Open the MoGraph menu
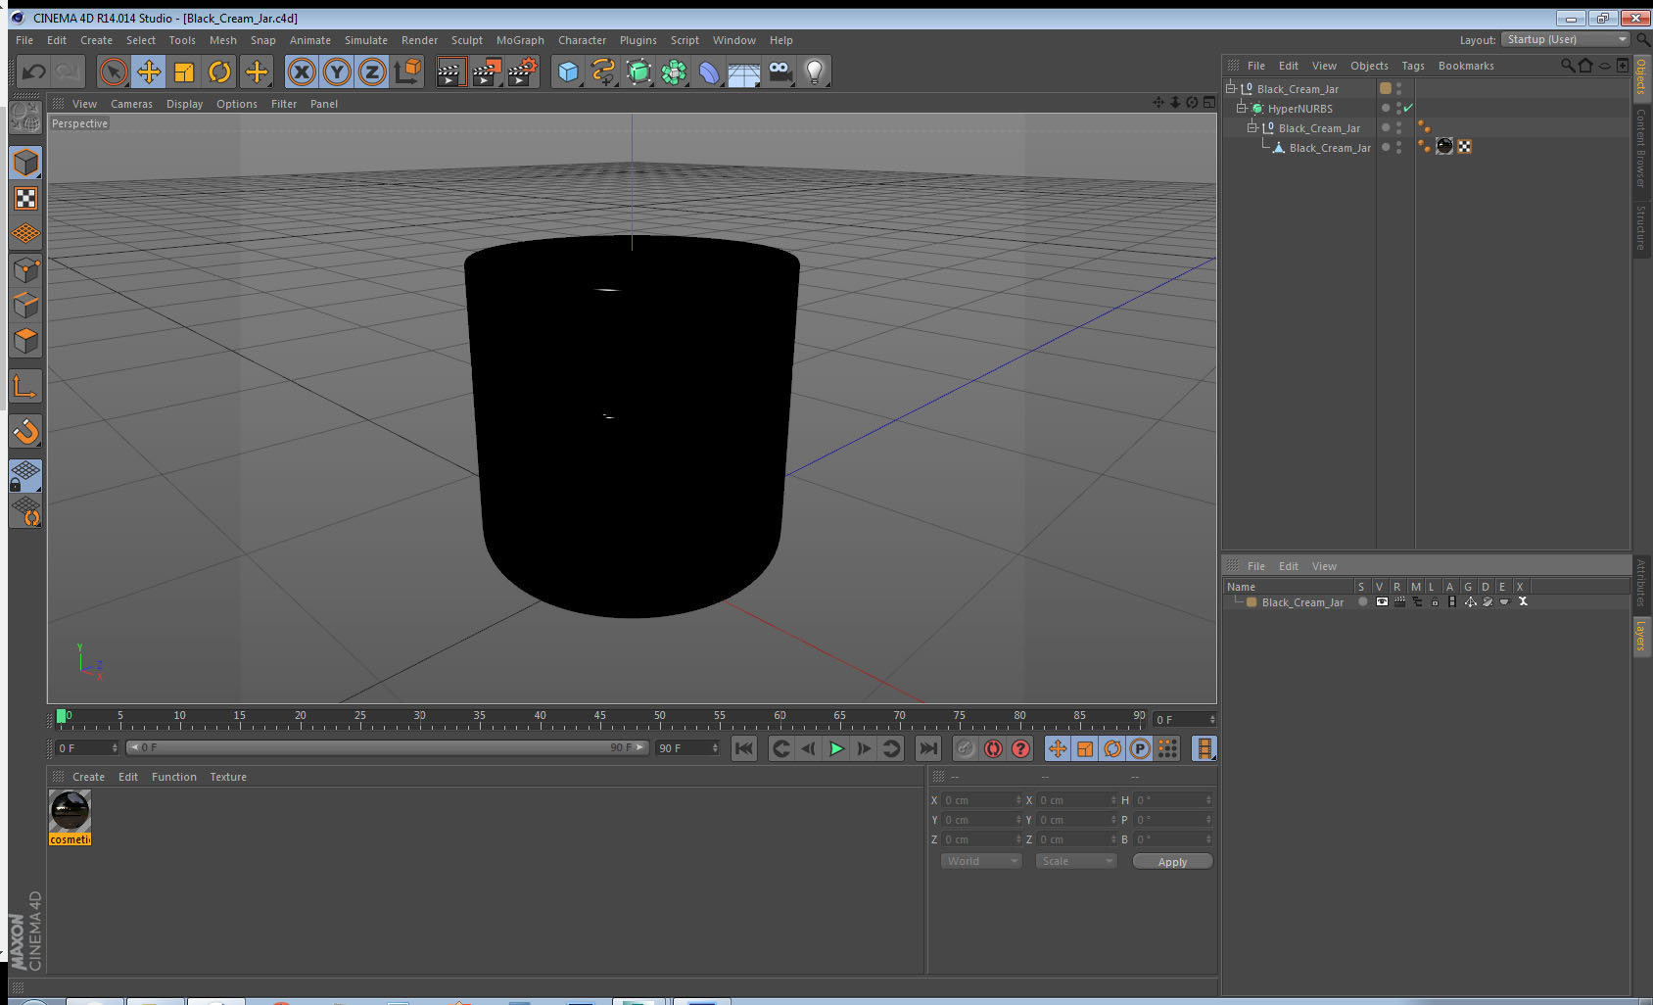This screenshot has width=1653, height=1005. click(x=520, y=40)
